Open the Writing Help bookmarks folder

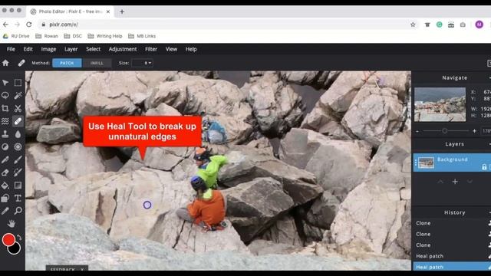tap(105, 36)
